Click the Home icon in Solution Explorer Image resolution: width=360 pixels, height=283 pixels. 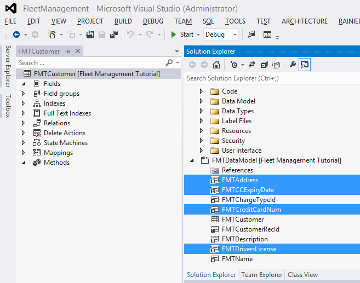[216, 65]
